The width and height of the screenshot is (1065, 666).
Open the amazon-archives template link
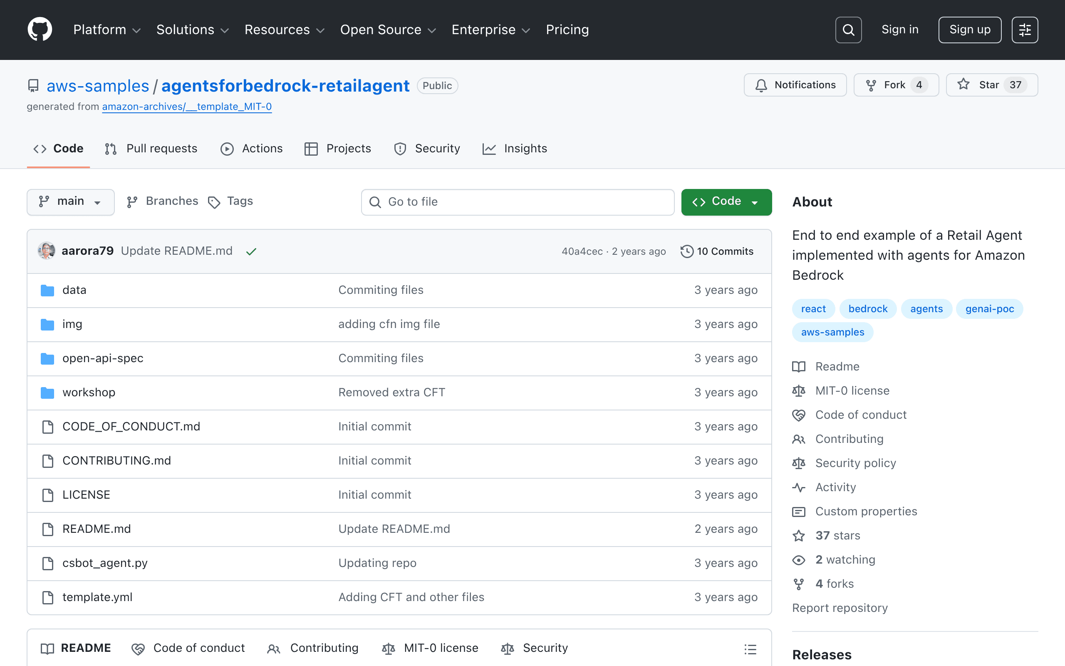(187, 107)
